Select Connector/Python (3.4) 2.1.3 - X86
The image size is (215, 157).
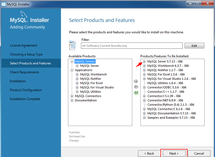[x=171, y=105]
